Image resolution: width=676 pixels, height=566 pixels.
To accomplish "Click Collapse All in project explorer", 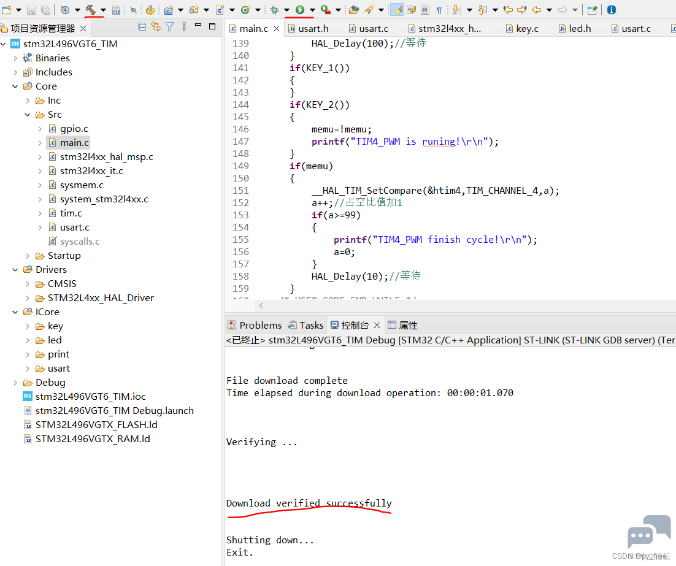I will [x=142, y=27].
